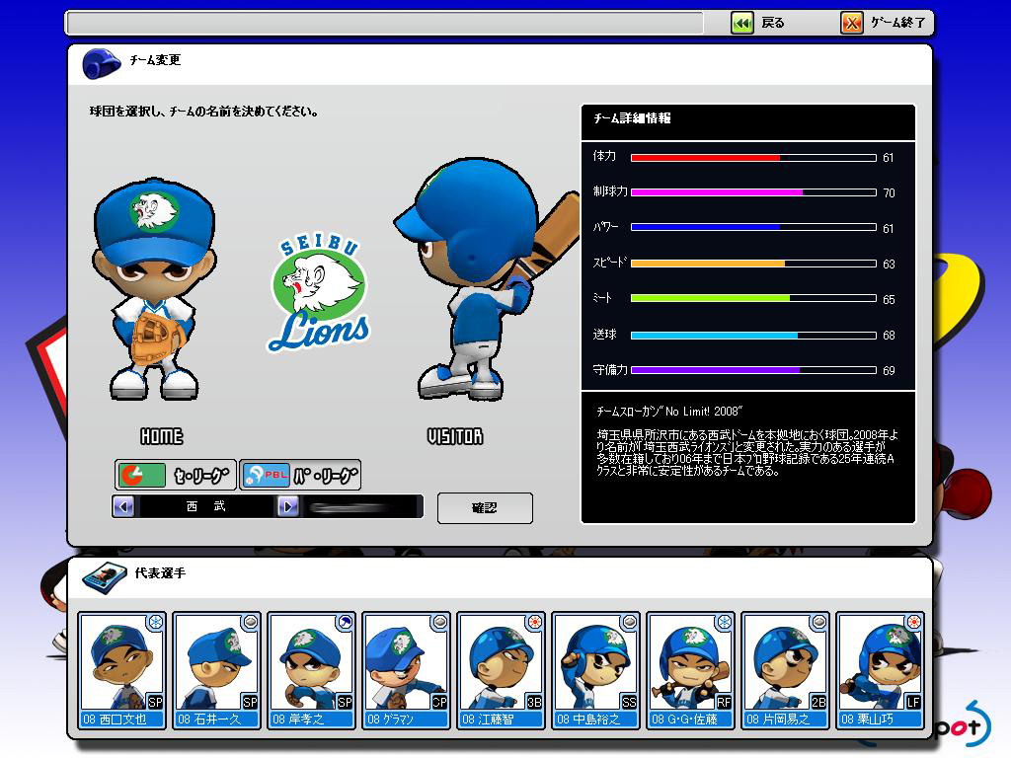Click the blue helmet icon beside チーム変更
Viewport: 1011px width, 758px height.
[102, 64]
